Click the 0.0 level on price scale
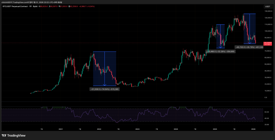 click(x=266, y=97)
